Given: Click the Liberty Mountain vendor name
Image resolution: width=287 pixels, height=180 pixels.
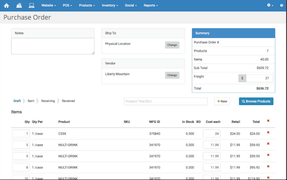Looking at the screenshot, I should point(117,74).
